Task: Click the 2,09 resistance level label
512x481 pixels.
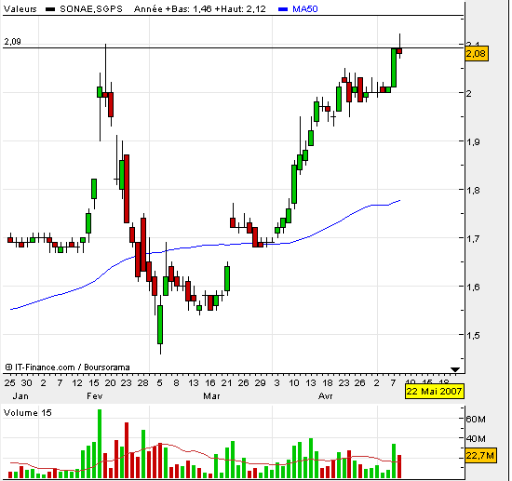Action: 12,42
